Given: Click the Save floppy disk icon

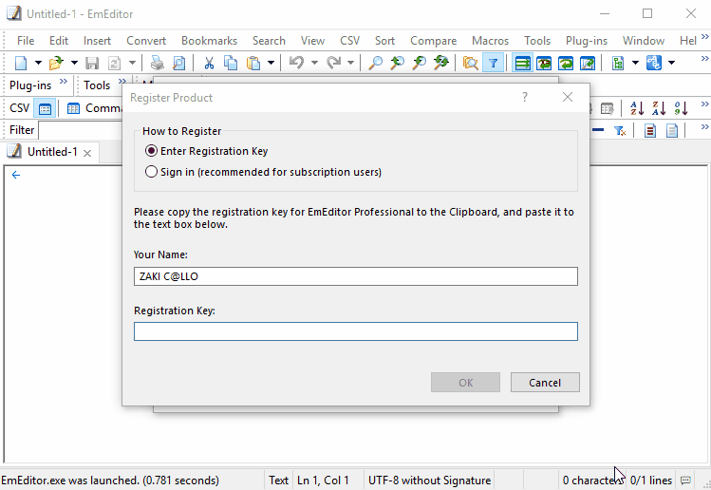Looking at the screenshot, I should 92,63.
